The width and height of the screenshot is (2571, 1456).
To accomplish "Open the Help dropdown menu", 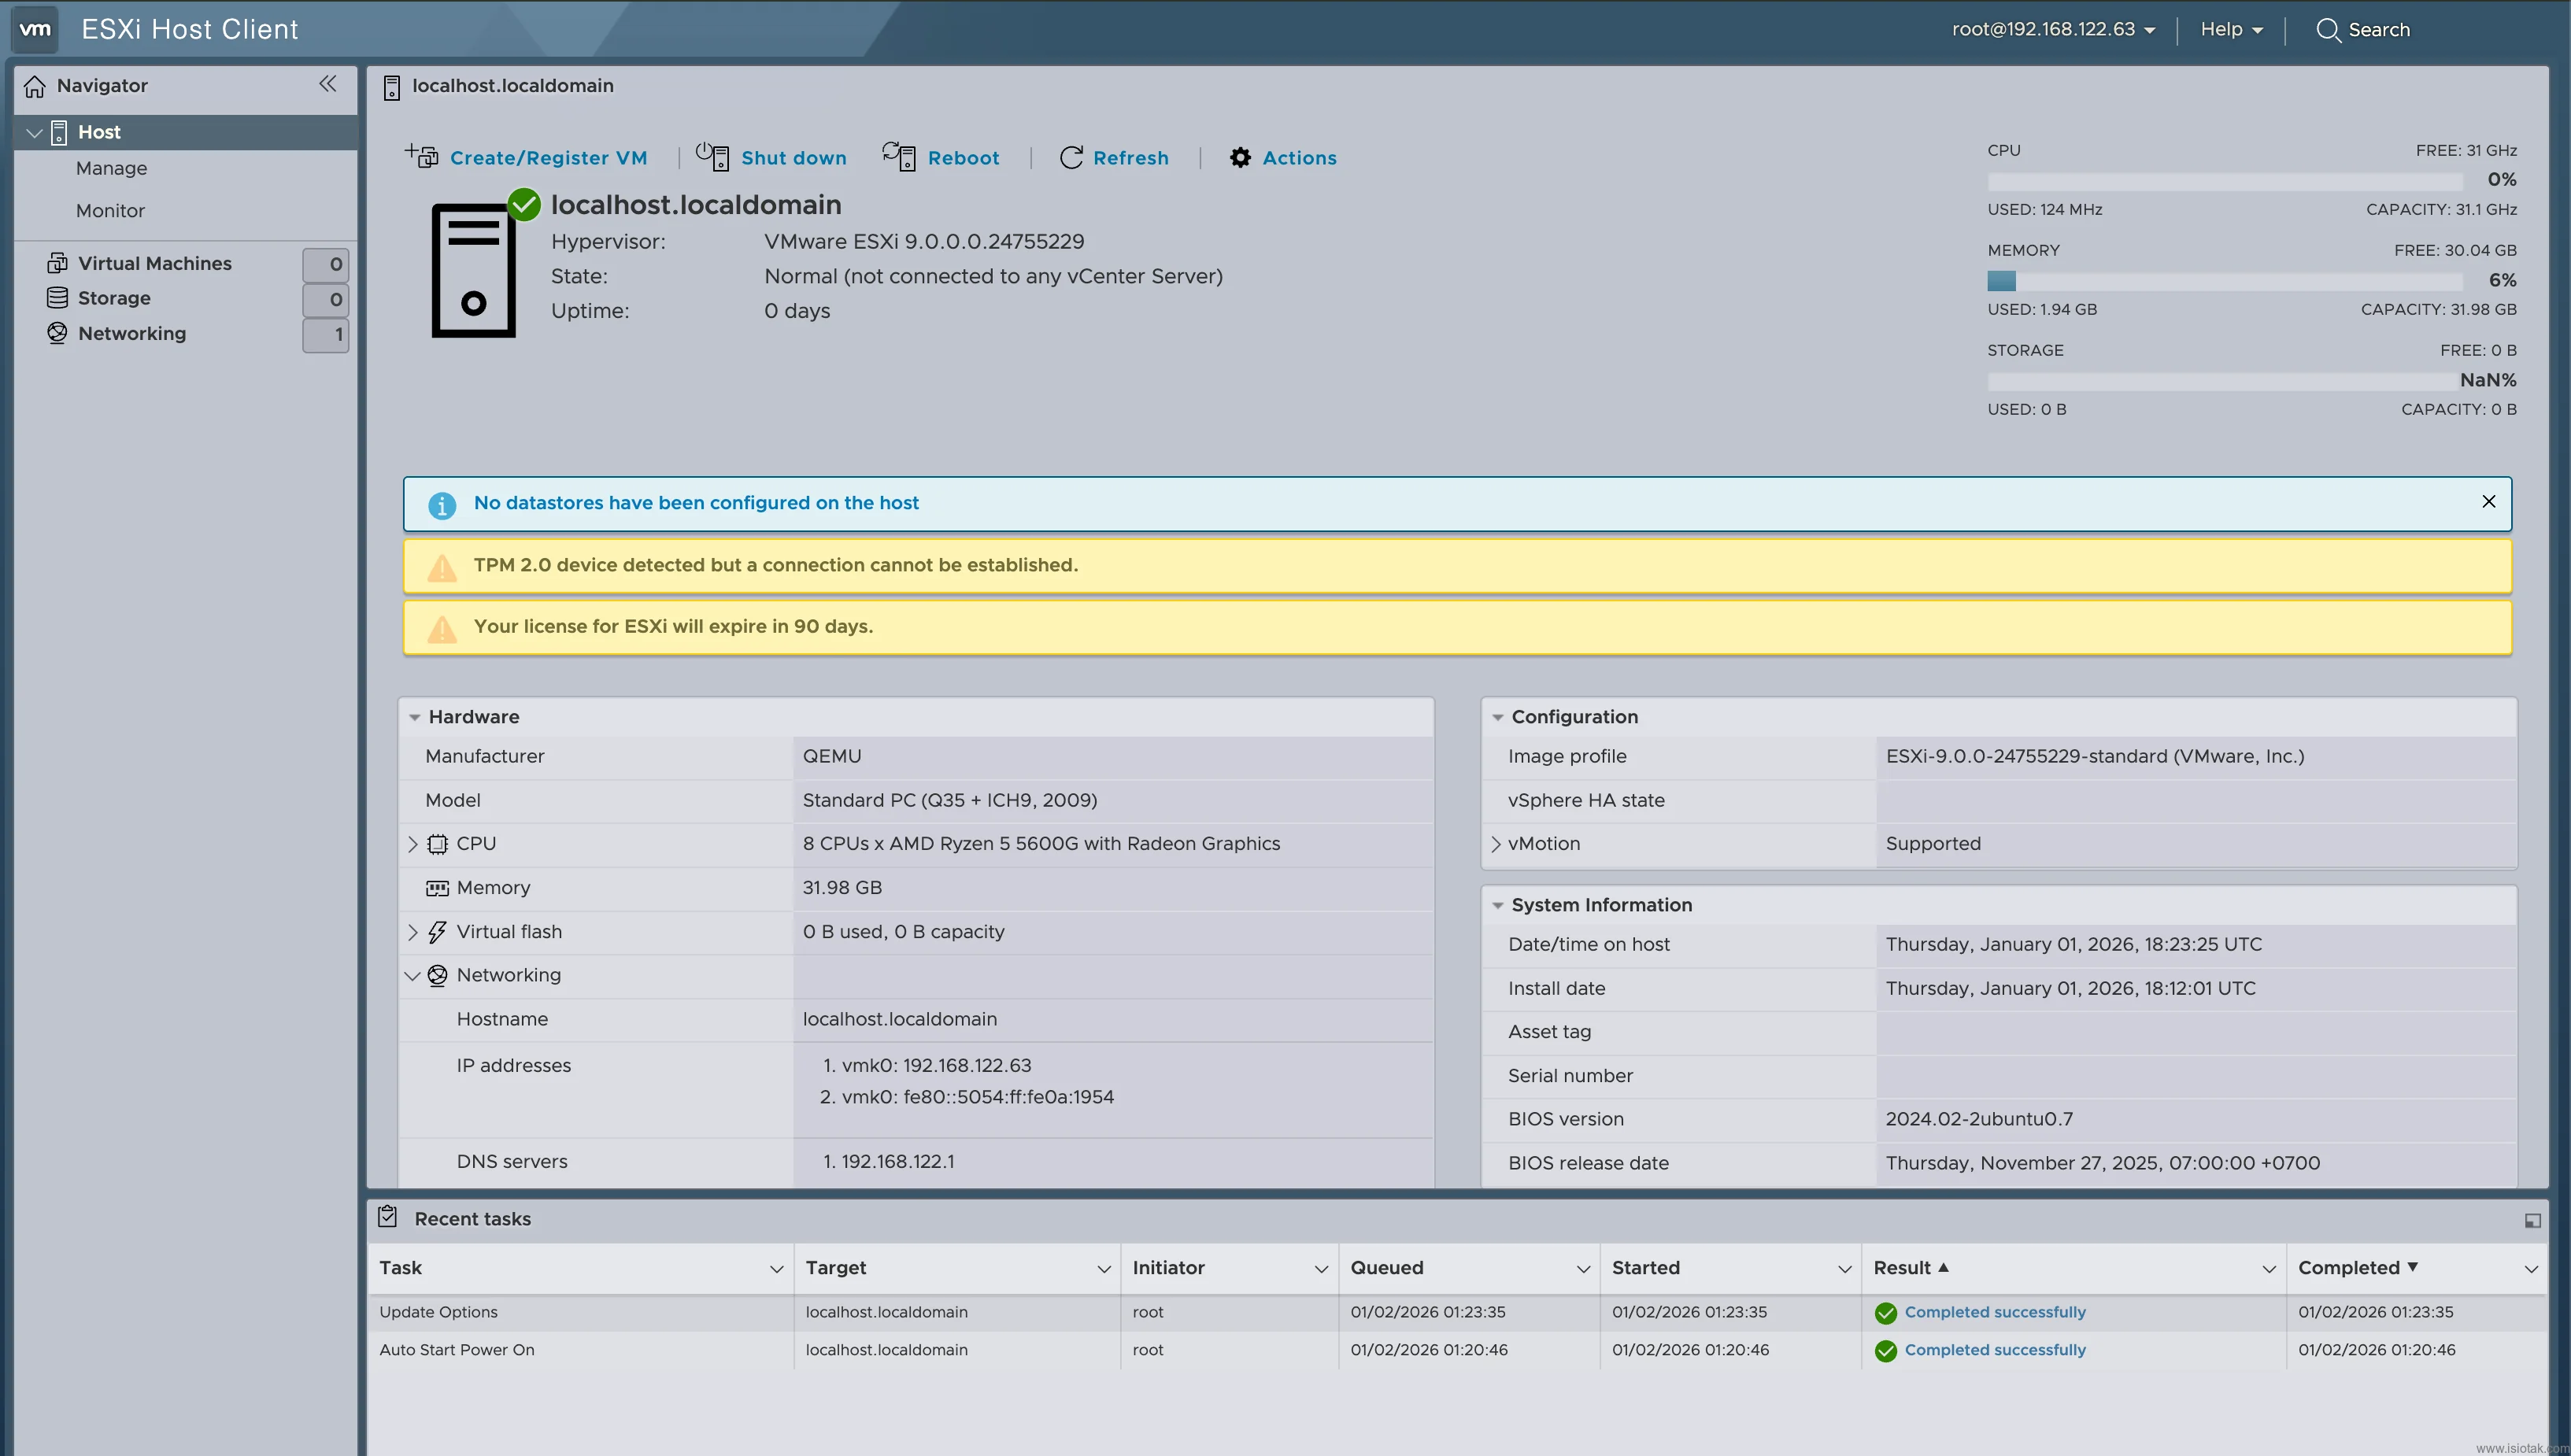I will click(2231, 29).
